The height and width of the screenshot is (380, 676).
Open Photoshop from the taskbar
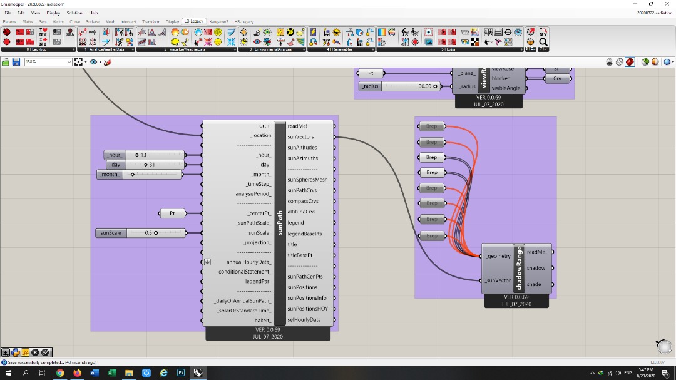(x=181, y=372)
